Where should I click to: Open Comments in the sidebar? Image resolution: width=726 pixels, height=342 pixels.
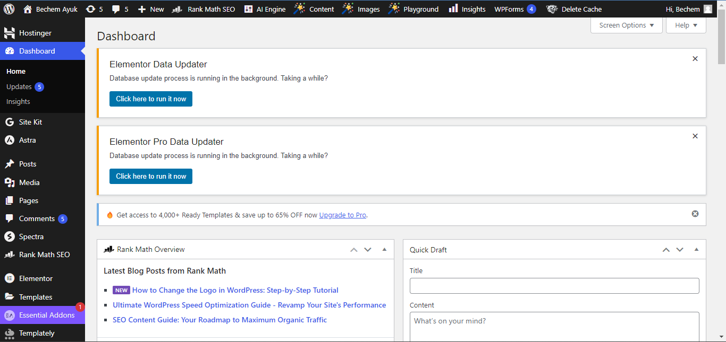click(x=43, y=218)
